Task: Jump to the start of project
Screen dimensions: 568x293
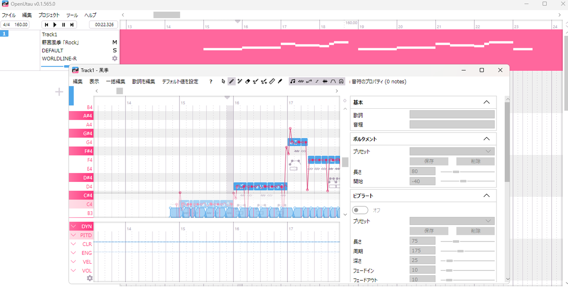Action: (x=46, y=25)
